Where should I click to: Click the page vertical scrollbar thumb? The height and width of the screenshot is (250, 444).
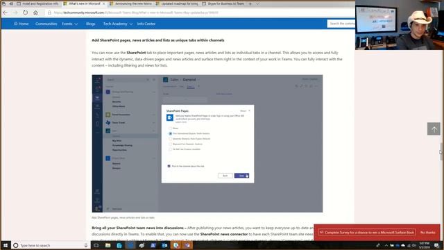pos(441,151)
